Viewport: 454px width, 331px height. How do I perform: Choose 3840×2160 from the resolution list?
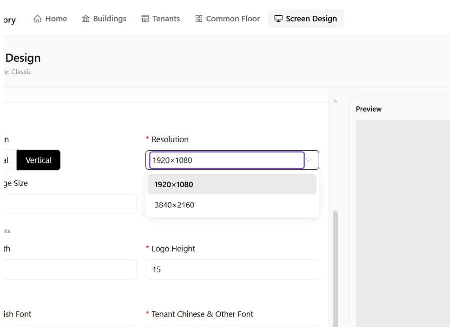coord(232,205)
